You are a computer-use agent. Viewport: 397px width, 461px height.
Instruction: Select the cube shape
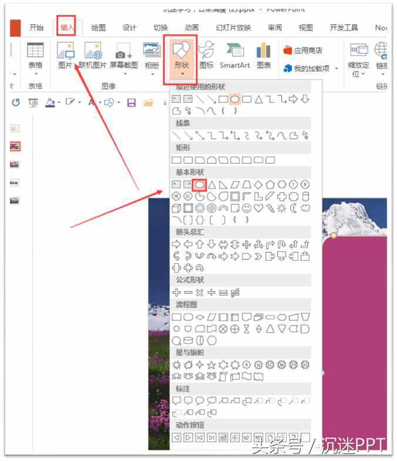coord(176,208)
